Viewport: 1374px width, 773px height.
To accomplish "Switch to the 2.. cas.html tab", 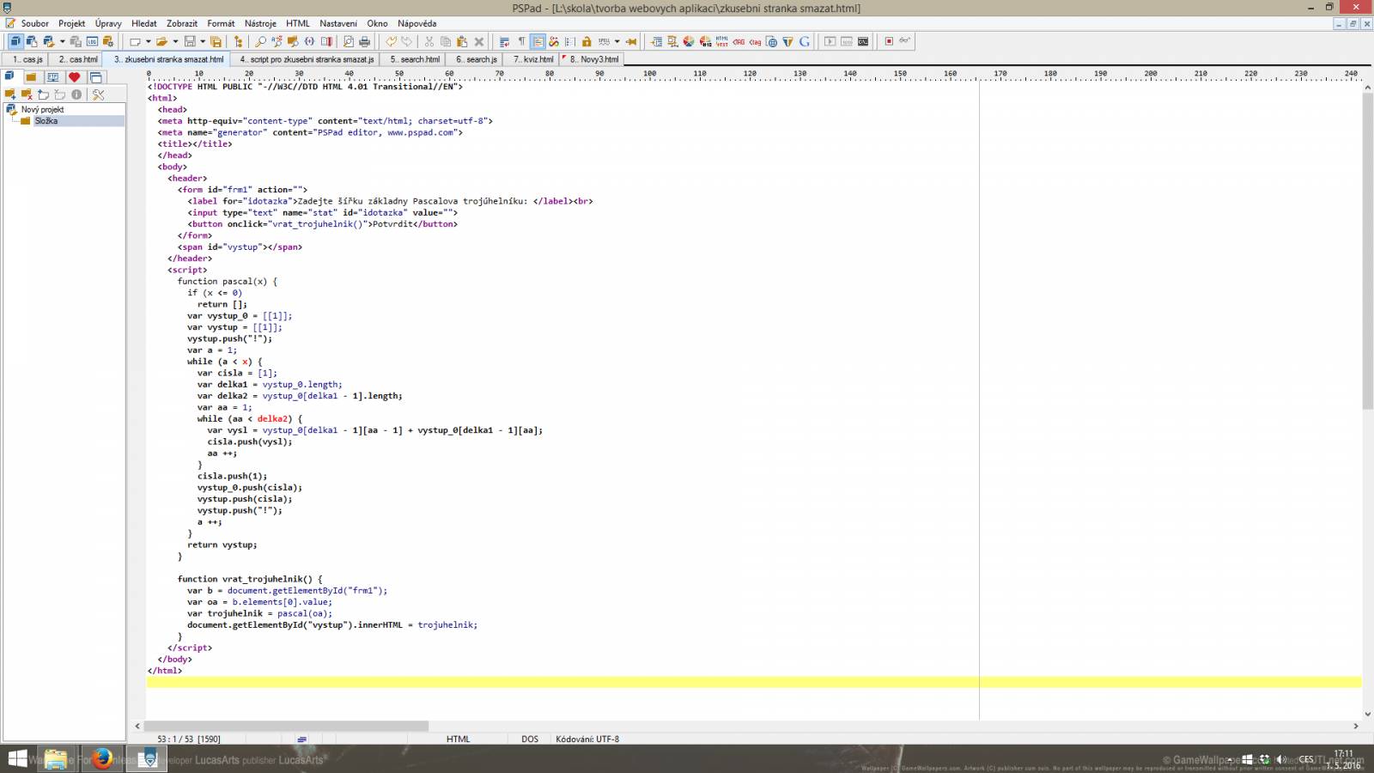I will 76,59.
